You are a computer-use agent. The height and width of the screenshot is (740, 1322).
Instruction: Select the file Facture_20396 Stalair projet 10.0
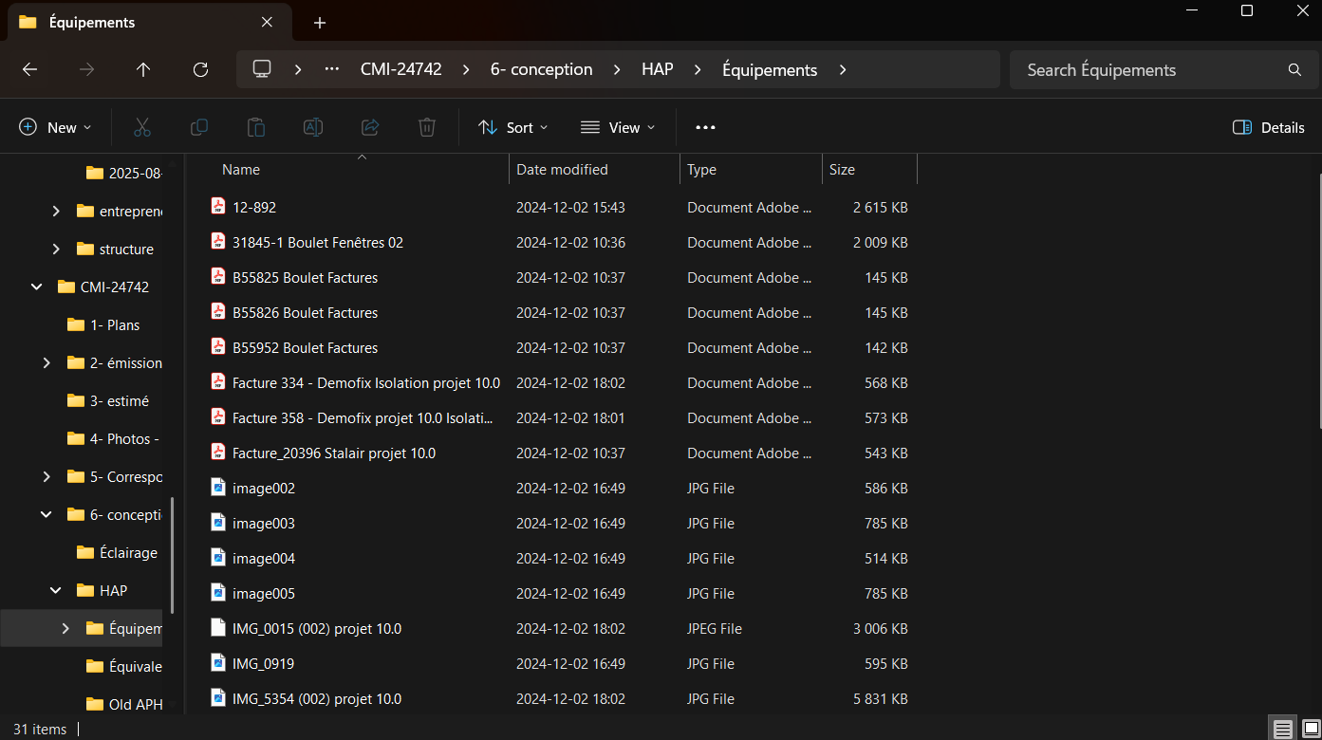333,453
